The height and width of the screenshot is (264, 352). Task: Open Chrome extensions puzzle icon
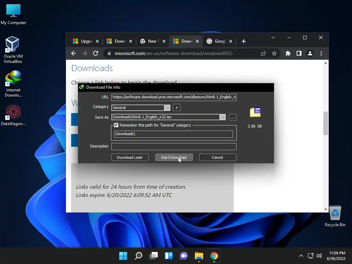coord(288,53)
